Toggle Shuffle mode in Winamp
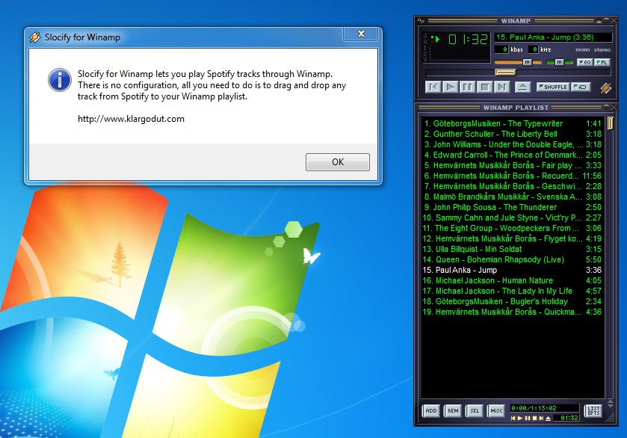Image resolution: width=627 pixels, height=438 pixels. [553, 87]
